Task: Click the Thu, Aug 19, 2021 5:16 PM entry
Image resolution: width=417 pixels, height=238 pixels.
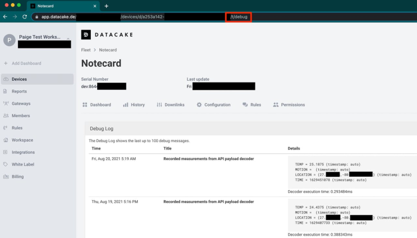Action: pyautogui.click(x=115, y=202)
